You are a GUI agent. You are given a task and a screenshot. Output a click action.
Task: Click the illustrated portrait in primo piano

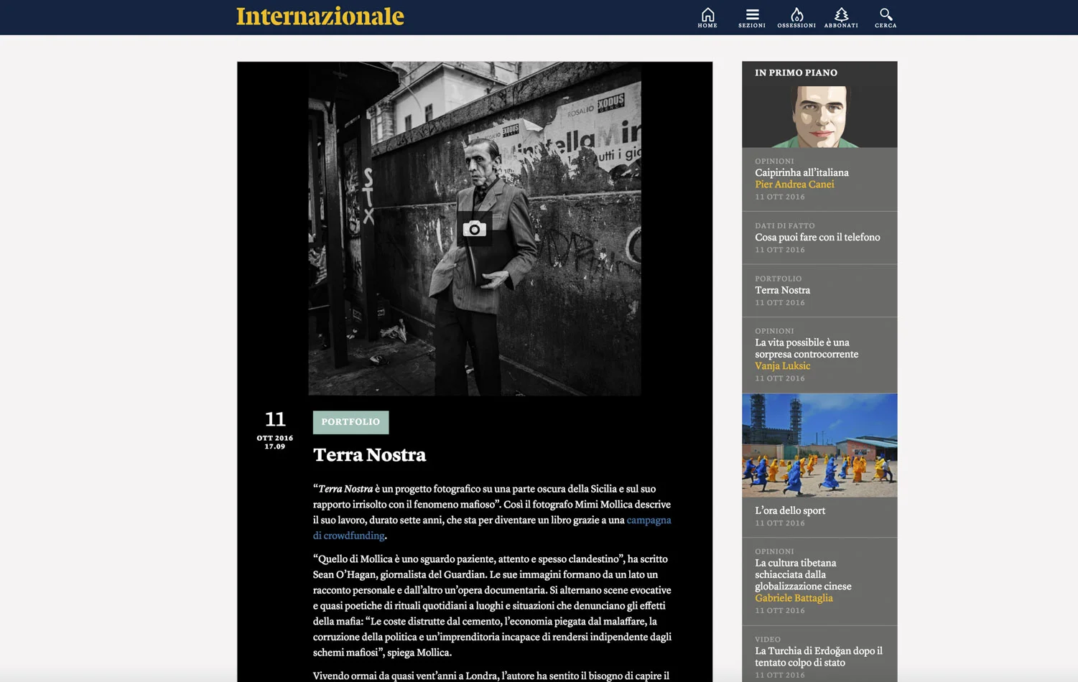click(819, 117)
